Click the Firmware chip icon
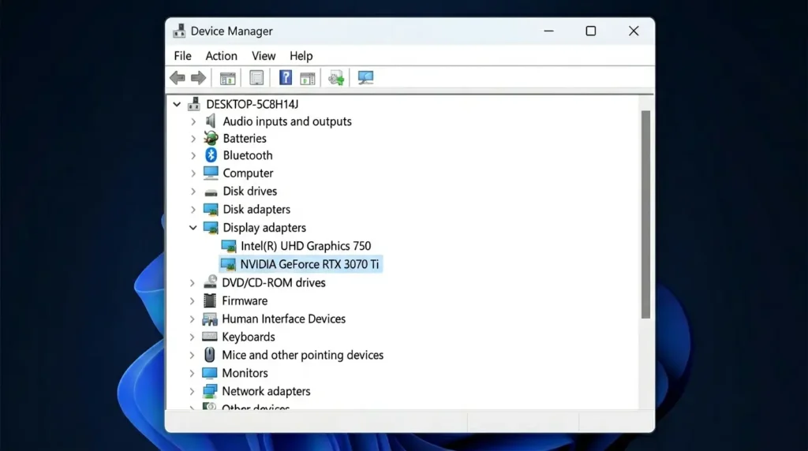This screenshot has height=451, width=808. click(210, 300)
